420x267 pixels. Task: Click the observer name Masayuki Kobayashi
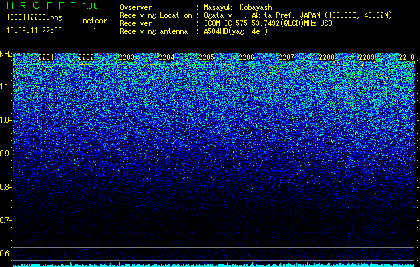click(x=240, y=7)
